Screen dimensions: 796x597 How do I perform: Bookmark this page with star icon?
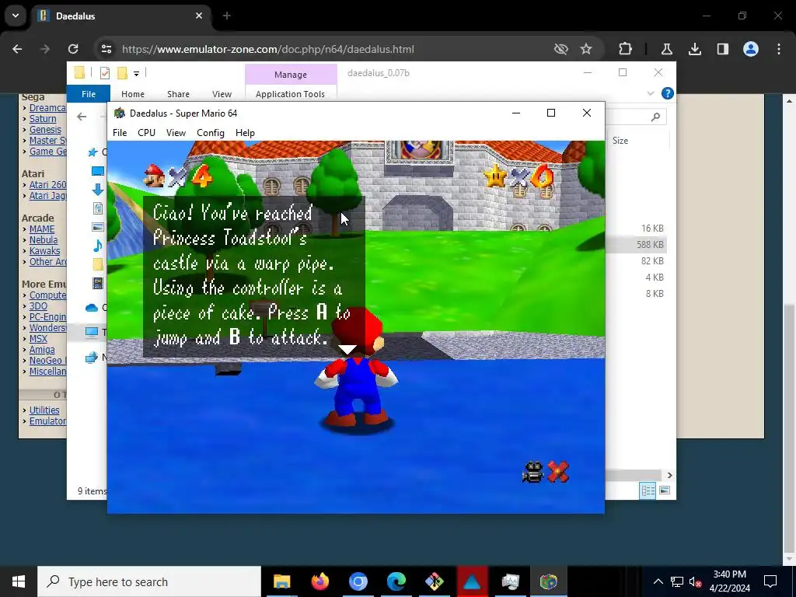tap(586, 49)
